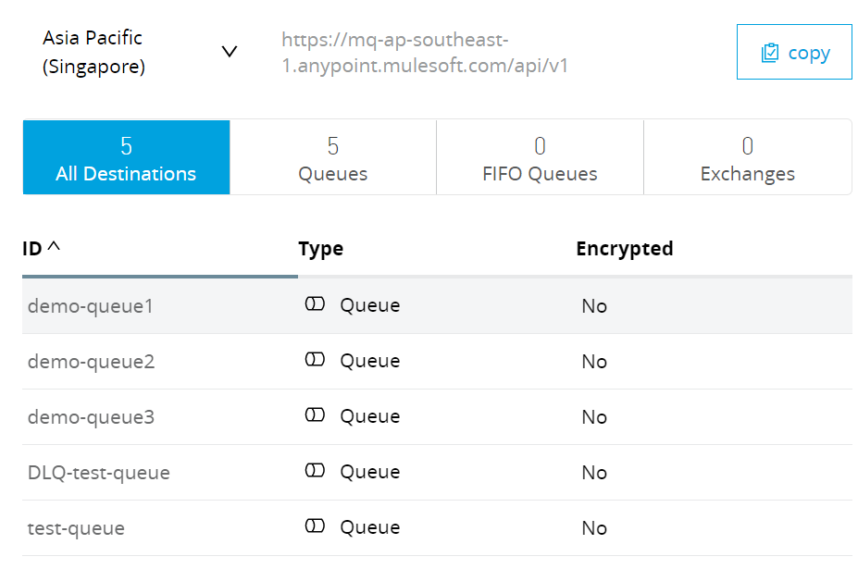Click the queue icon beside demo-queue3
858x569 pixels.
click(x=315, y=415)
